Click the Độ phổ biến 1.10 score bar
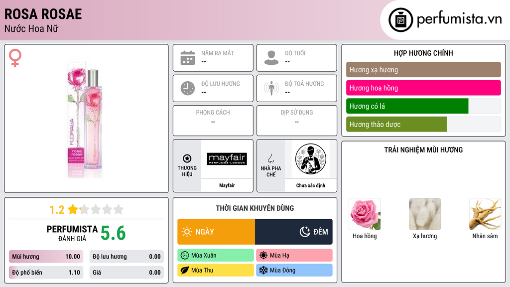 pos(46,273)
